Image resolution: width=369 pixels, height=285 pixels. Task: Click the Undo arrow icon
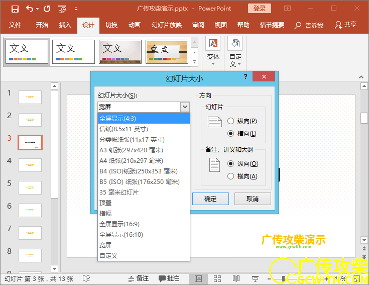pyautogui.click(x=30, y=9)
